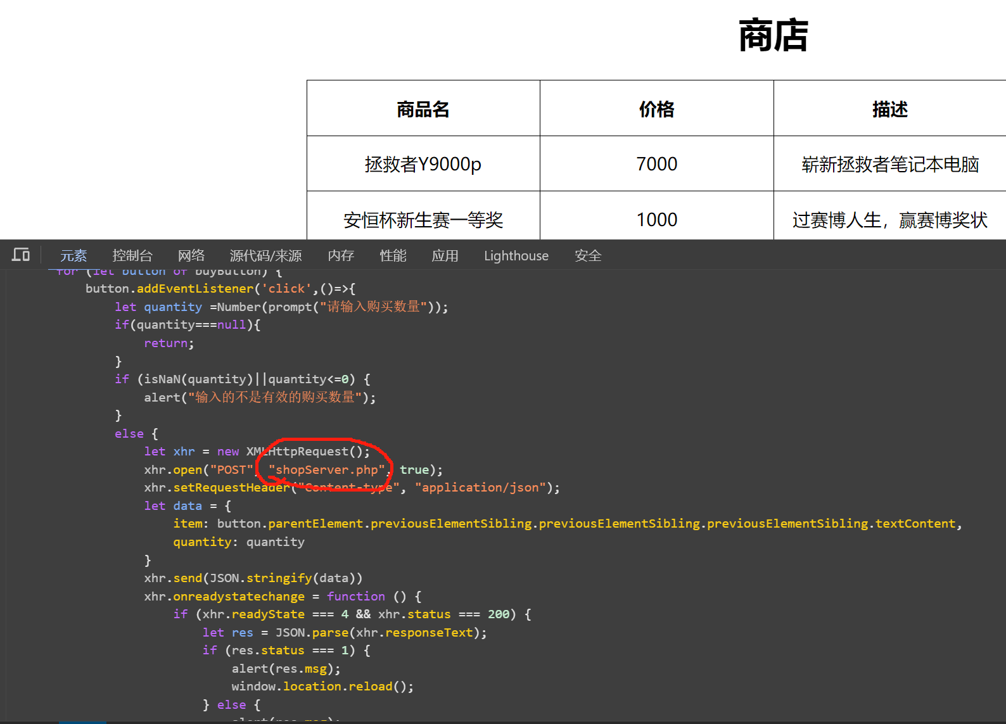The image size is (1006, 724).
Task: Open the 源代码/来源 tab
Action: 265,256
